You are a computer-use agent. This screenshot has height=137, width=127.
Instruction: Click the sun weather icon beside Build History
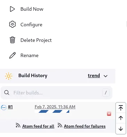click(x=9, y=76)
